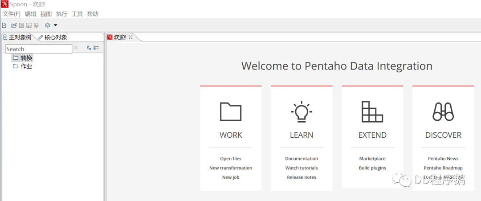Click the perspectives layers icon
Screen dimensions: 481x201
pyautogui.click(x=48, y=25)
